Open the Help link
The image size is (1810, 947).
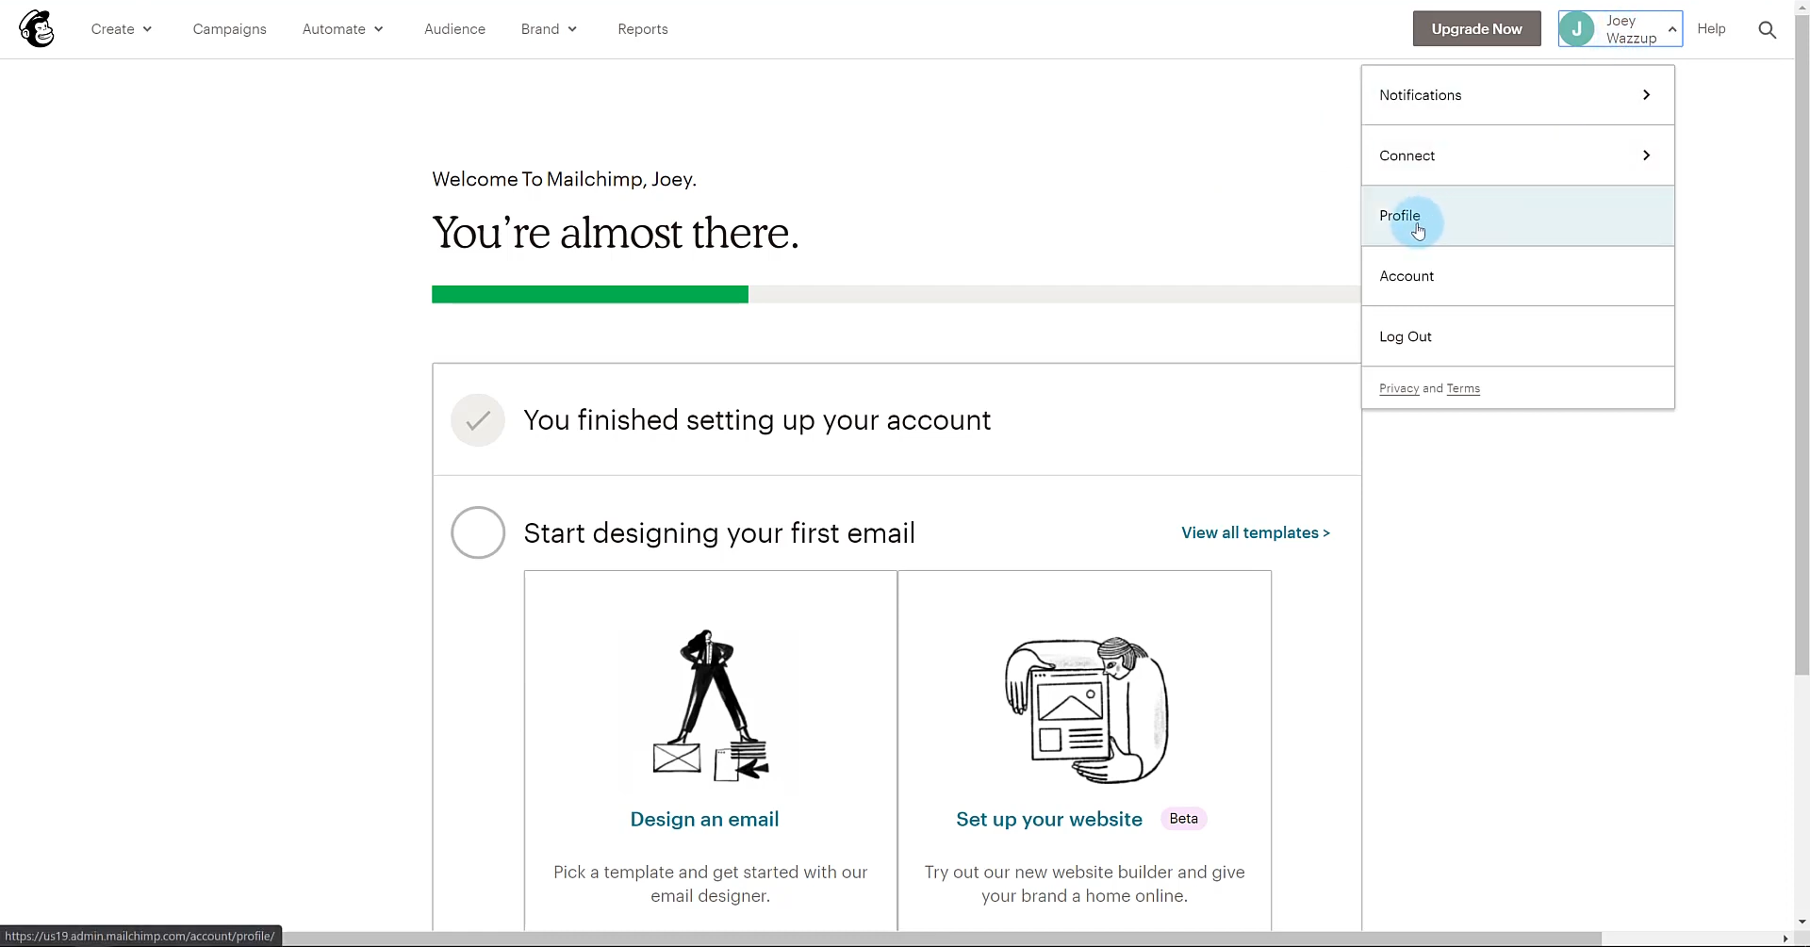(1711, 29)
